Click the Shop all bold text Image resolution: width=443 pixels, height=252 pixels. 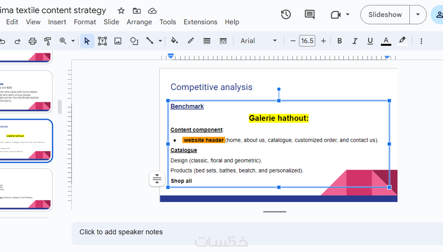(x=181, y=181)
